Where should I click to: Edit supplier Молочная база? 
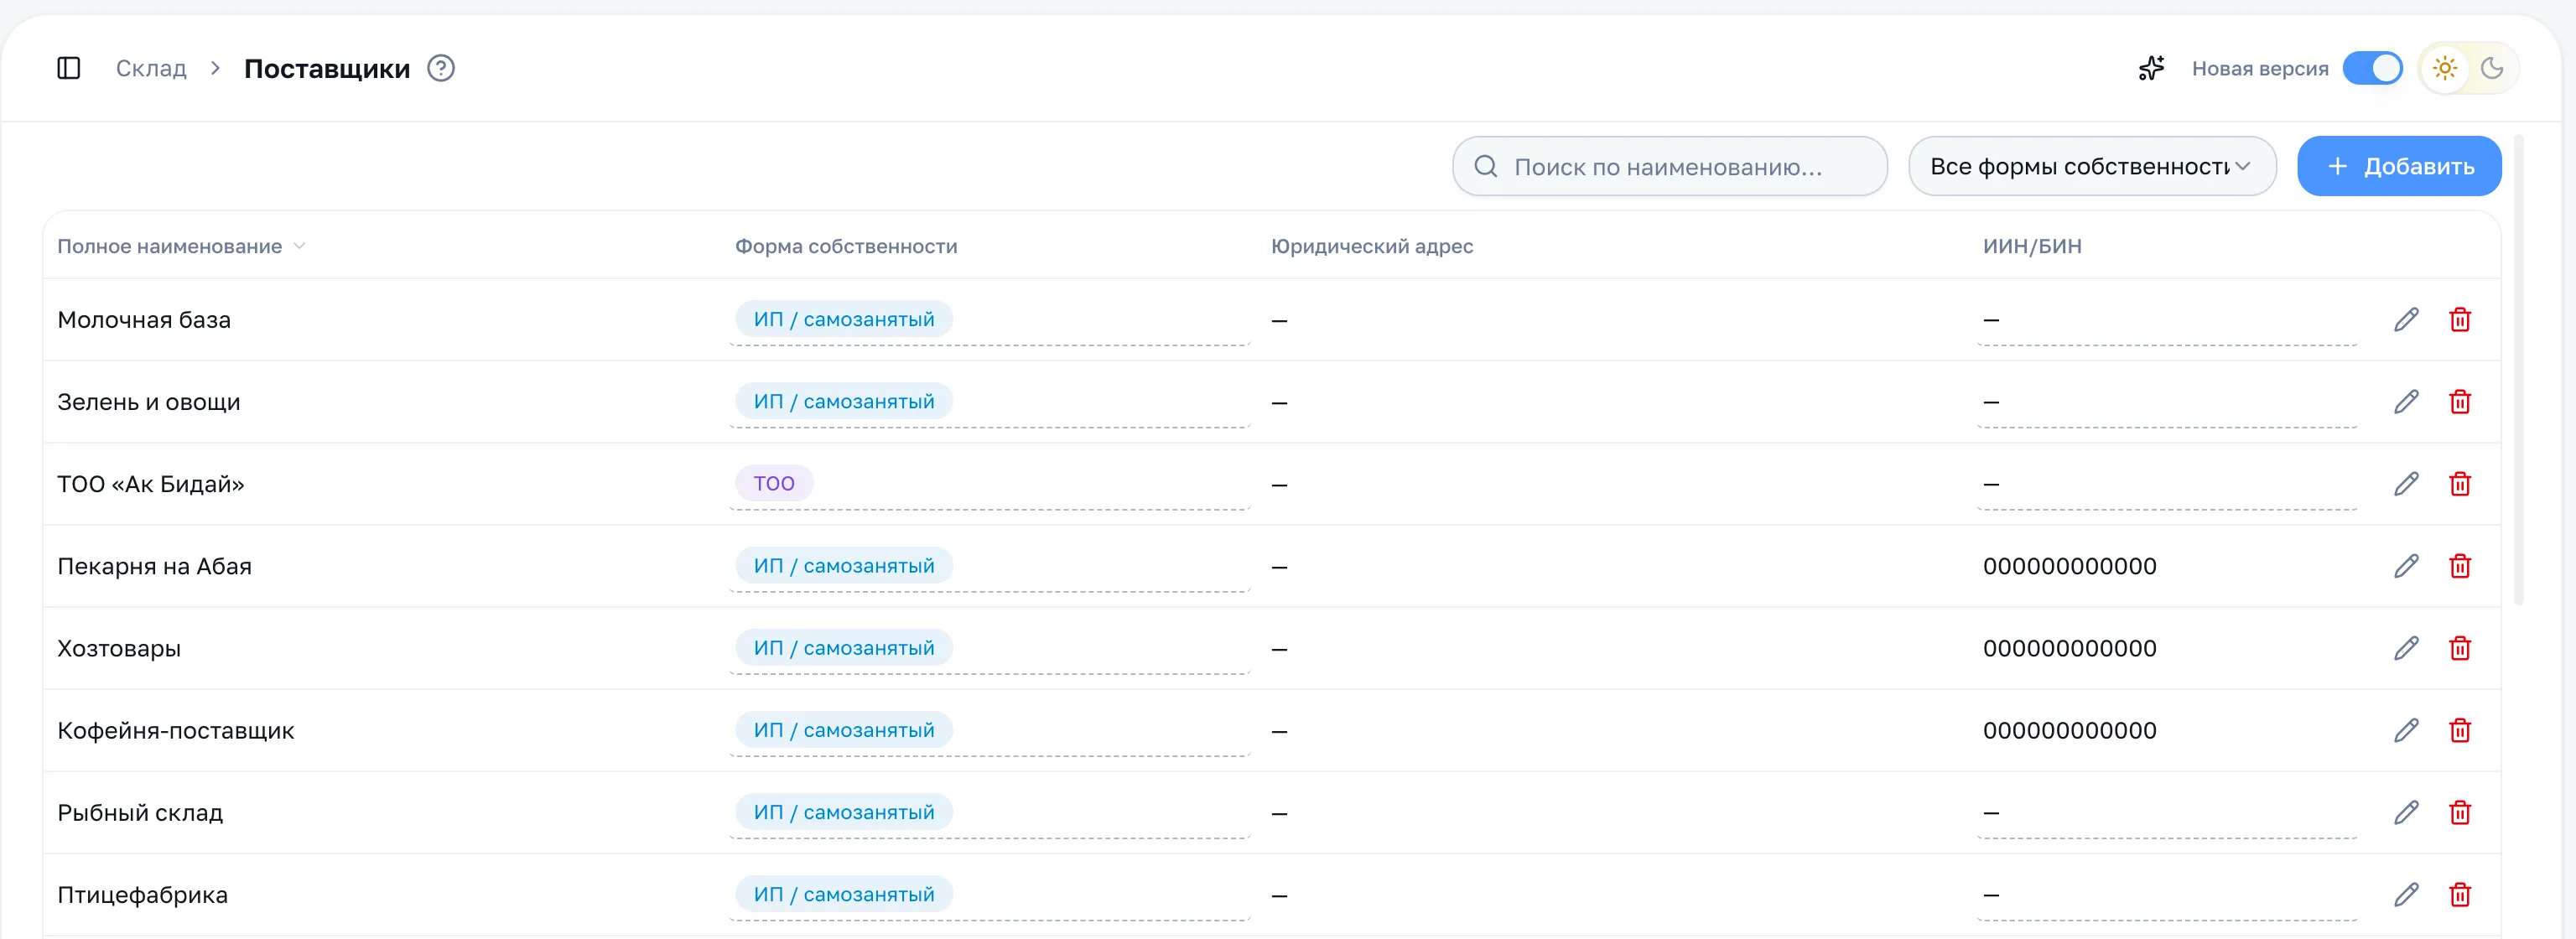(2406, 320)
